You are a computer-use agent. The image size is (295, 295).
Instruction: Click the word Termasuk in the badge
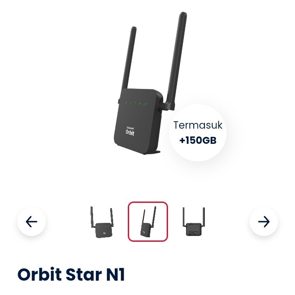point(198,125)
